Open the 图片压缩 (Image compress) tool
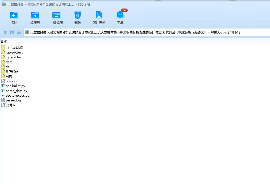This screenshot has height=184, width=270. pos(99,15)
